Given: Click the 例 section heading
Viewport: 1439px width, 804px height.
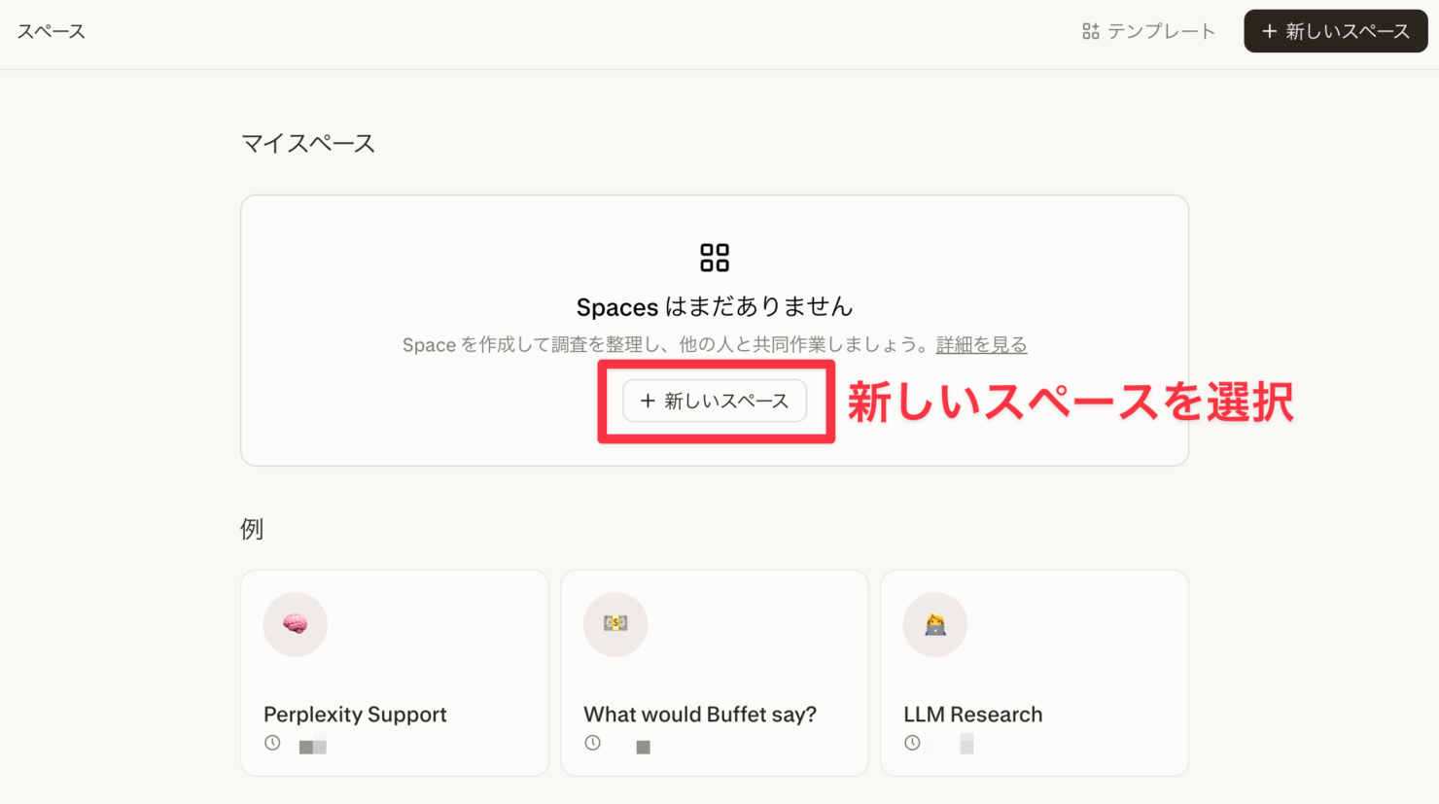Looking at the screenshot, I should coord(251,528).
